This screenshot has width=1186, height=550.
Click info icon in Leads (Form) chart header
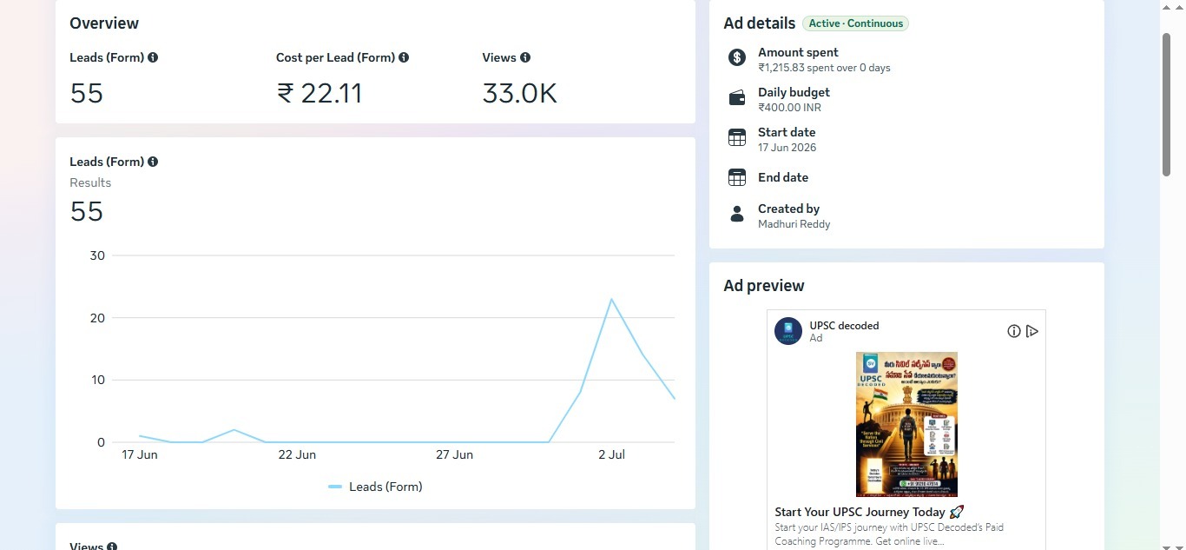click(x=153, y=162)
